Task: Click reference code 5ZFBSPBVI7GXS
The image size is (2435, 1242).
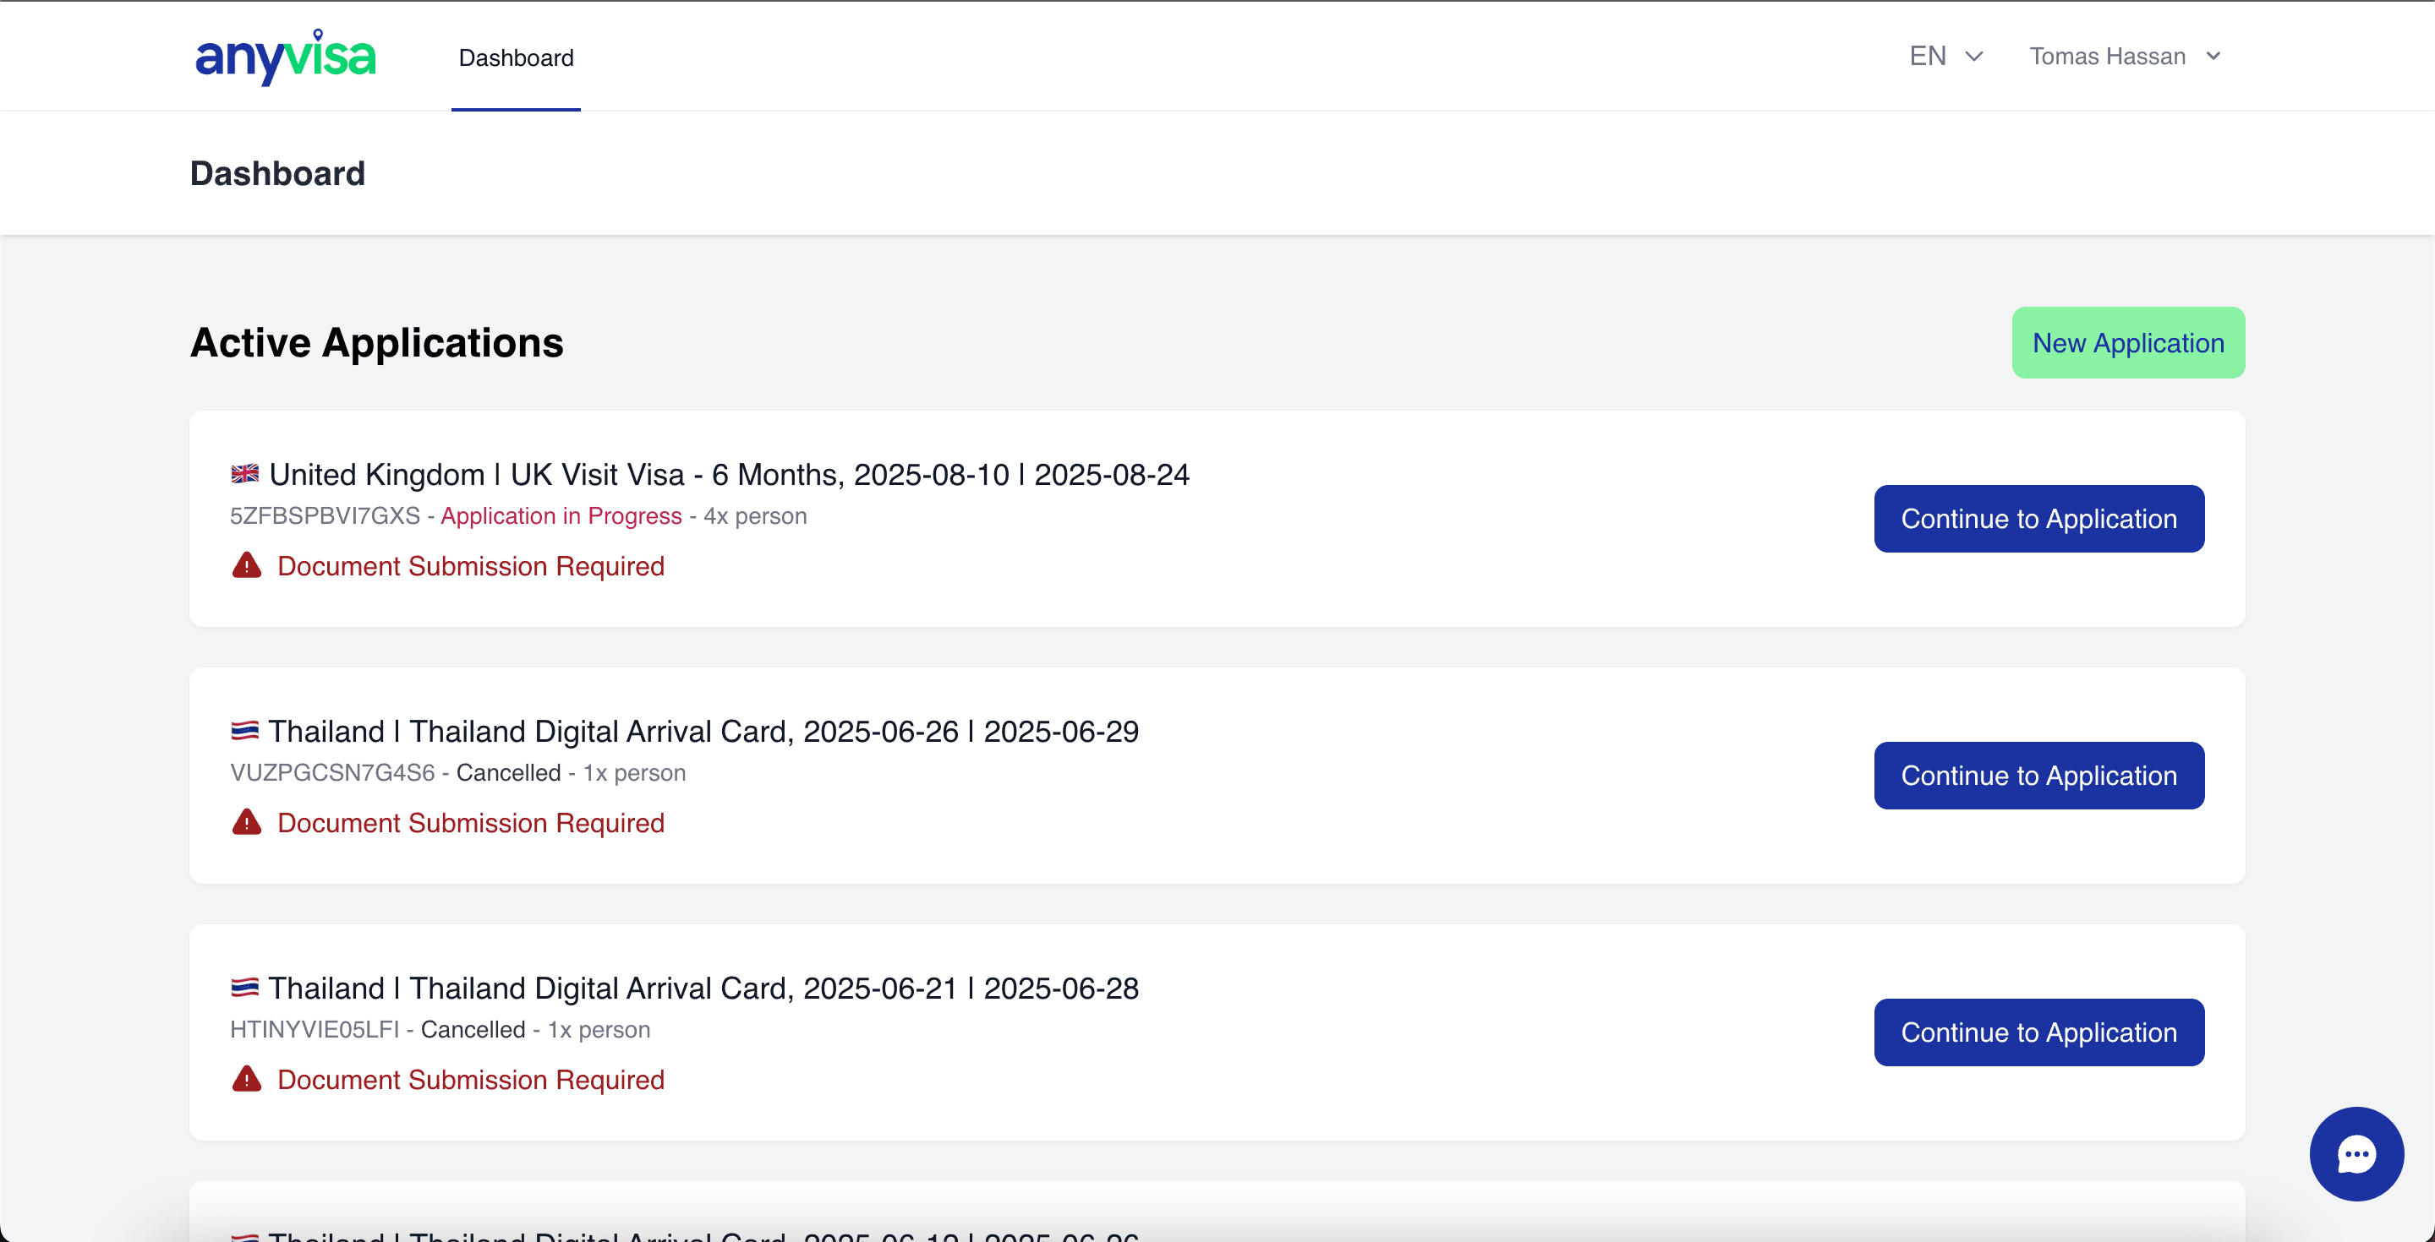Action: (x=326, y=516)
